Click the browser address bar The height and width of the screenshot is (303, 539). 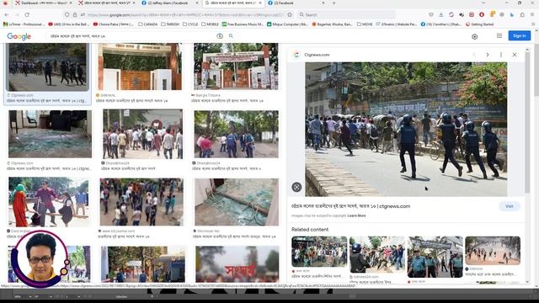click(x=185, y=15)
